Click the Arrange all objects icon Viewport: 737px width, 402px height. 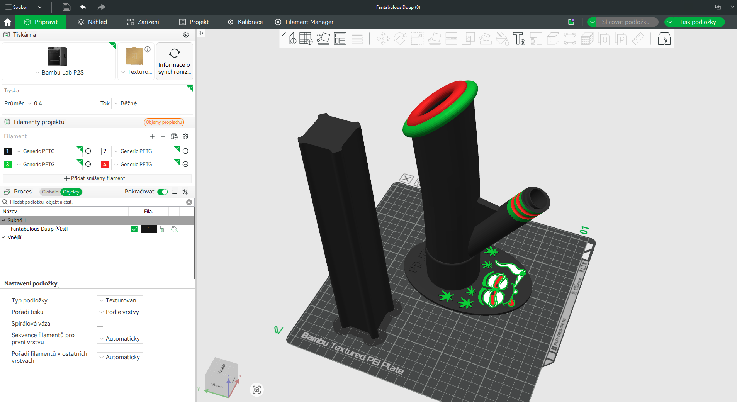click(x=340, y=39)
